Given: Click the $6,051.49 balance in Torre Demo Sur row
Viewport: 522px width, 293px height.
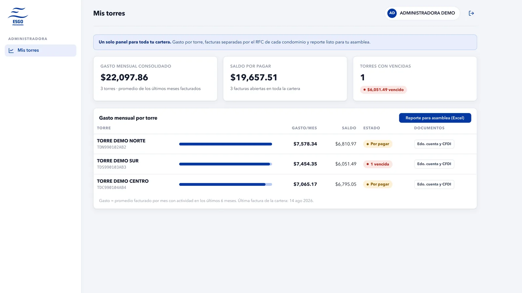Looking at the screenshot, I should 346,164.
